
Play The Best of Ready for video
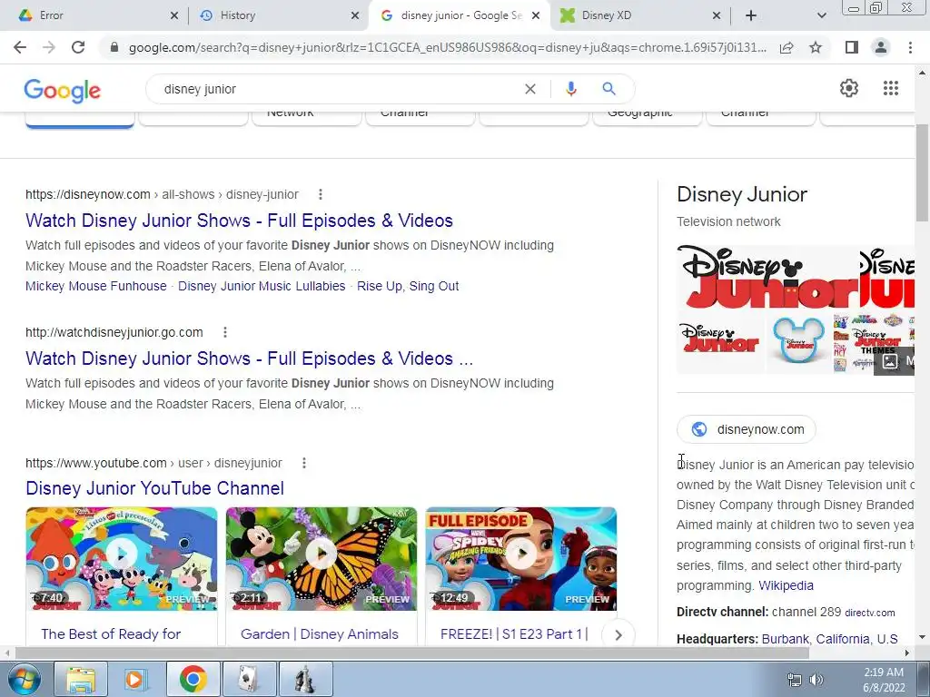click(x=122, y=559)
